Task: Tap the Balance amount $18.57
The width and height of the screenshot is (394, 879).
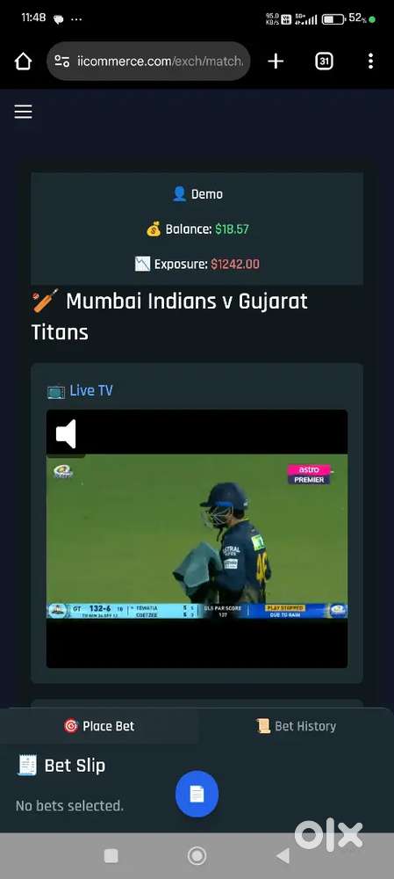Action: pyautogui.click(x=232, y=229)
